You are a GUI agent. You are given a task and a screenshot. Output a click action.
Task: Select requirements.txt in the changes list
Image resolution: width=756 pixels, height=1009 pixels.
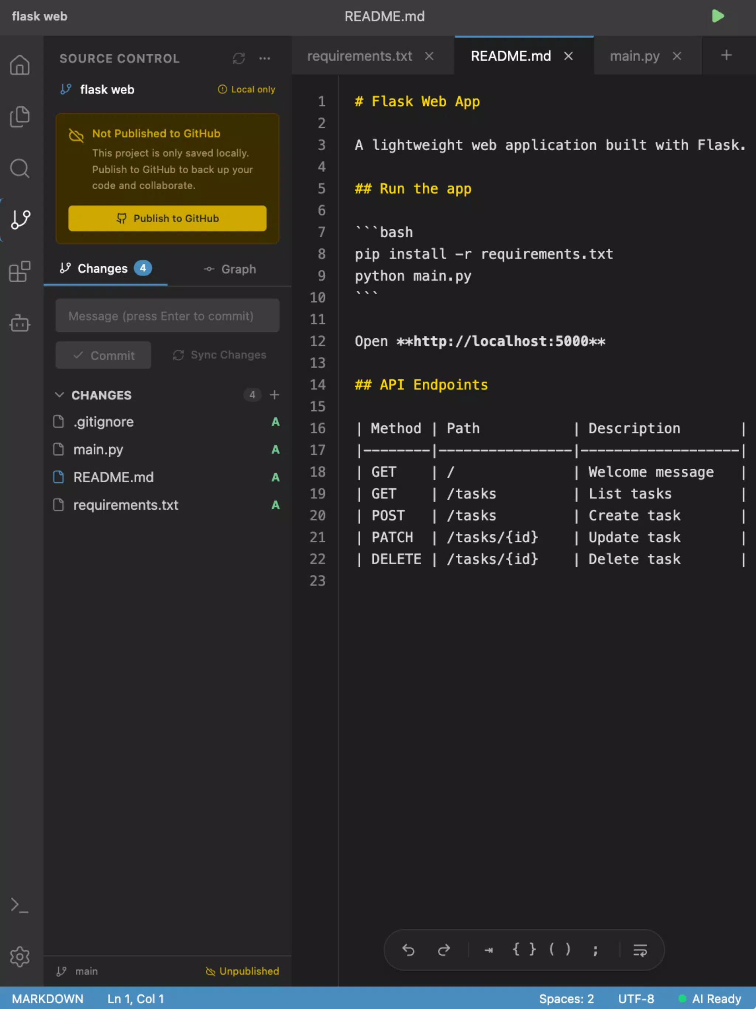click(x=167, y=505)
